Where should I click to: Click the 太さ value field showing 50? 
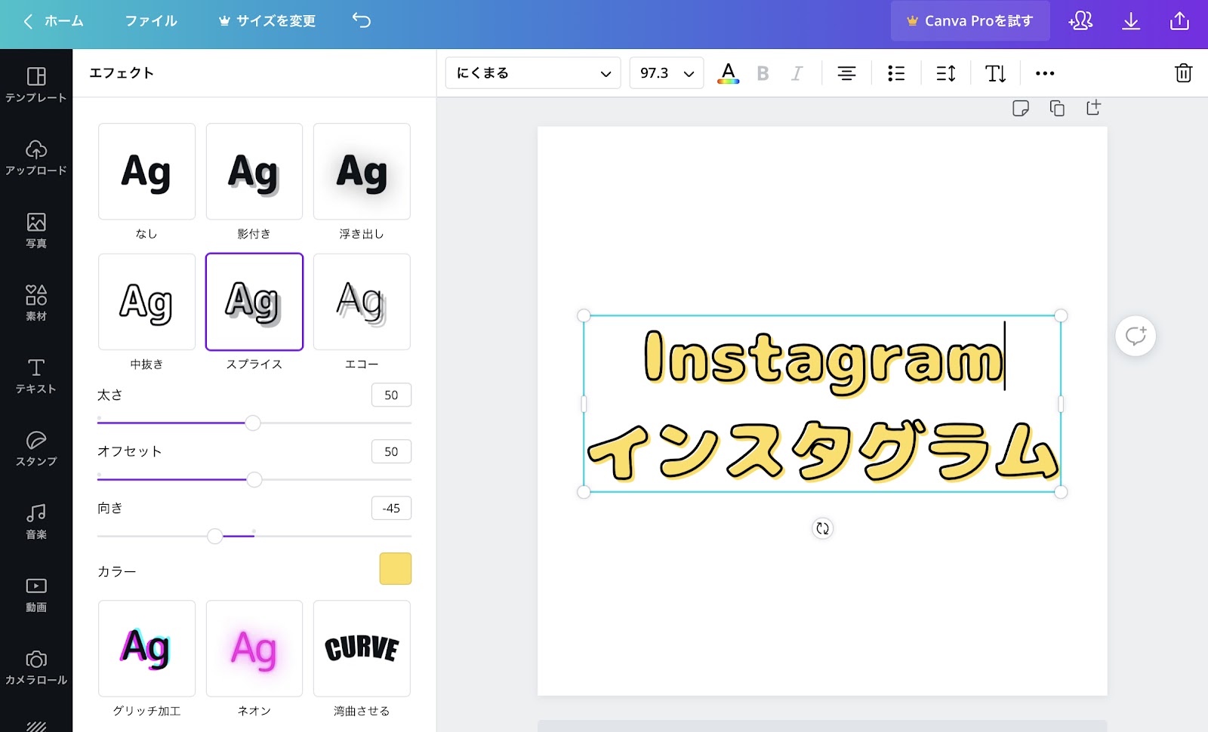coord(391,395)
